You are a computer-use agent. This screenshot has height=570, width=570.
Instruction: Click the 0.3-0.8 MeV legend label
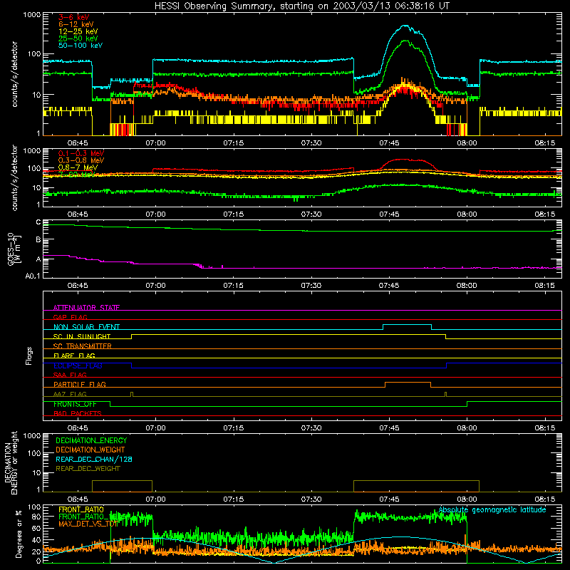point(81,160)
